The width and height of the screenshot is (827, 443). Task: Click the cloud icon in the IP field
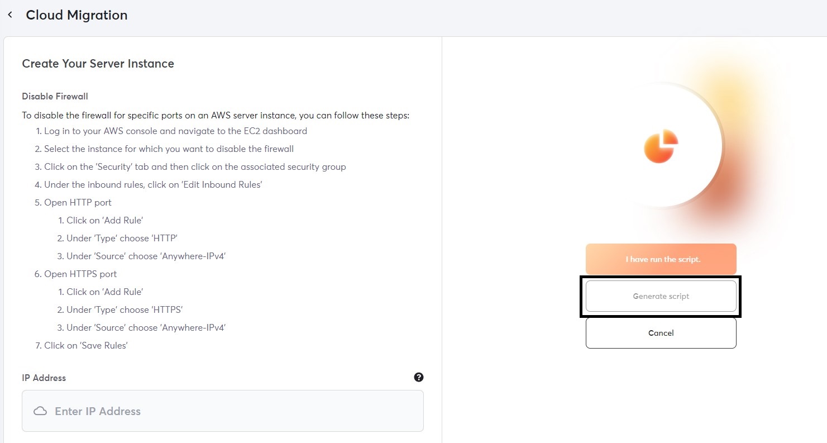40,411
